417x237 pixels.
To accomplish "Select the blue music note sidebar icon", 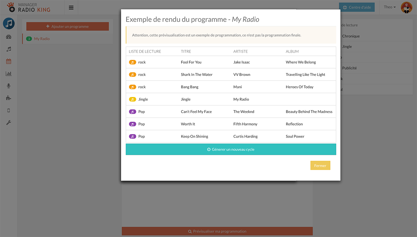I will coord(9,23).
